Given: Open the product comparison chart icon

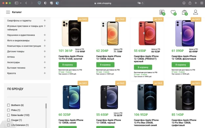Looking at the screenshot, I should tap(162, 12).
